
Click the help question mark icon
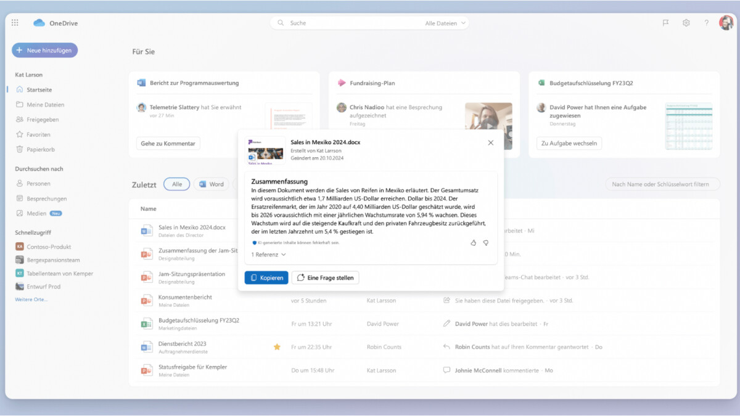tap(706, 23)
